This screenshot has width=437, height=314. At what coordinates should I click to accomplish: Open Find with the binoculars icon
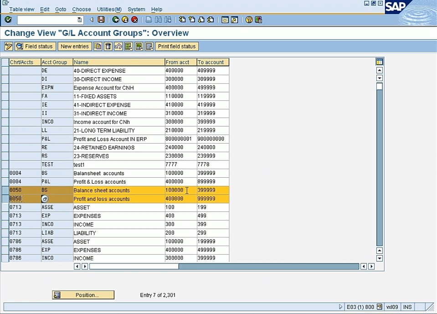[x=158, y=20]
